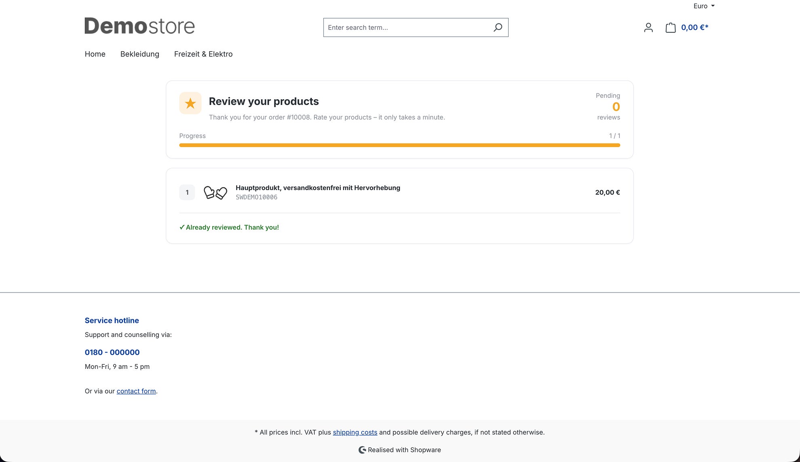This screenshot has width=800, height=462.
Task: Follow the contact form link
Action: coord(136,391)
